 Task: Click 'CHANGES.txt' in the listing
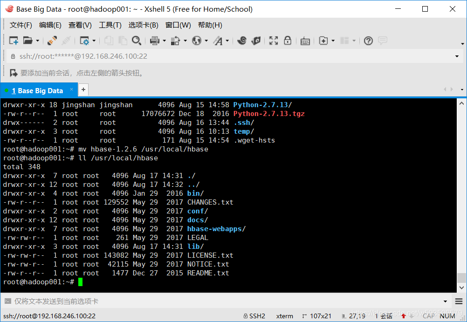tap(210, 202)
